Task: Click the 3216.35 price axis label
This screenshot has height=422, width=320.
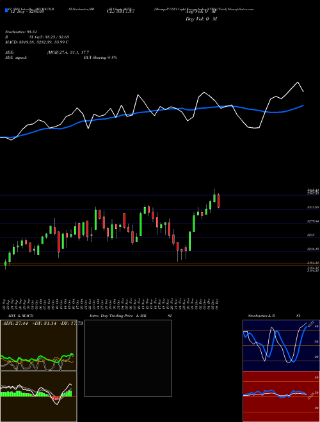Action: 313,249
